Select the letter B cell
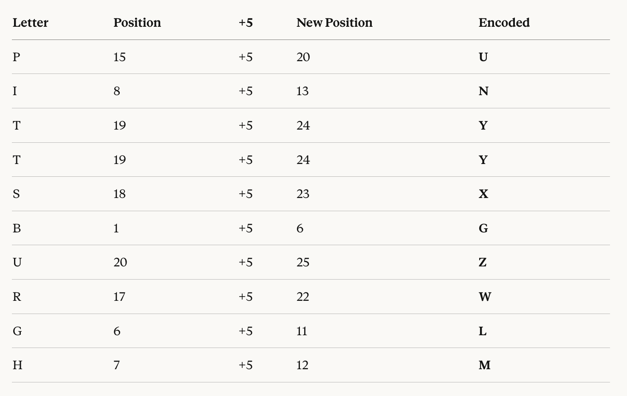 pyautogui.click(x=17, y=228)
